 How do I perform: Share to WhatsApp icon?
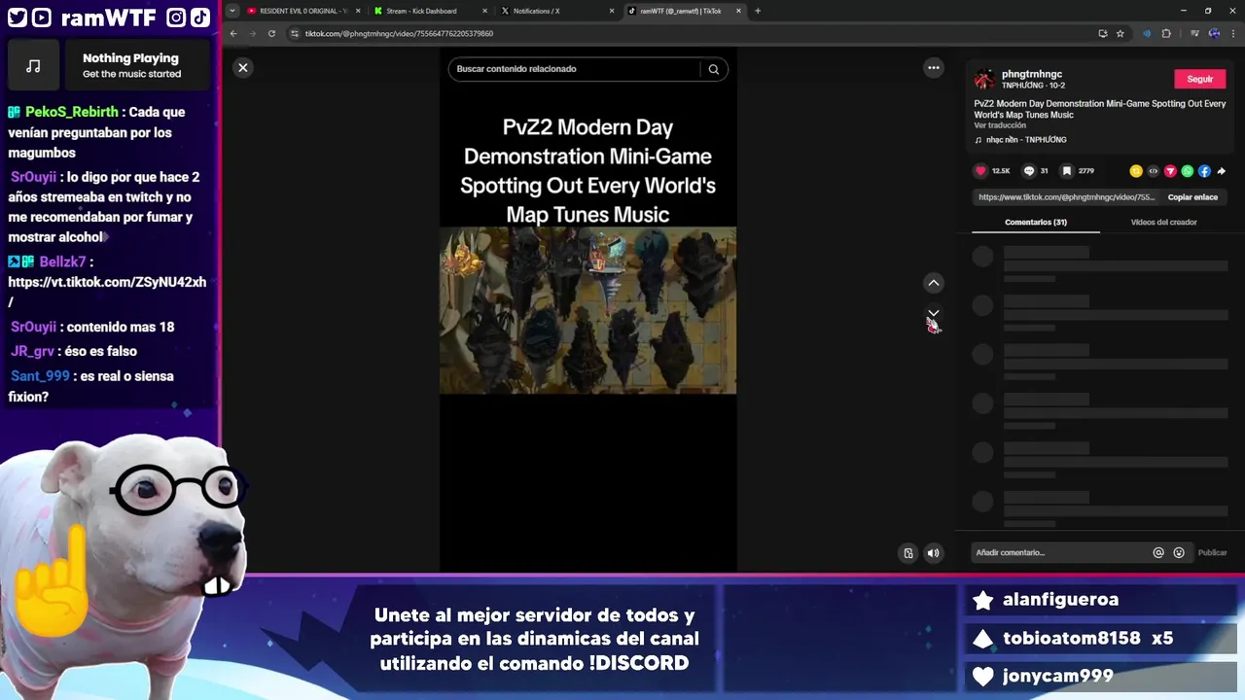(1188, 171)
